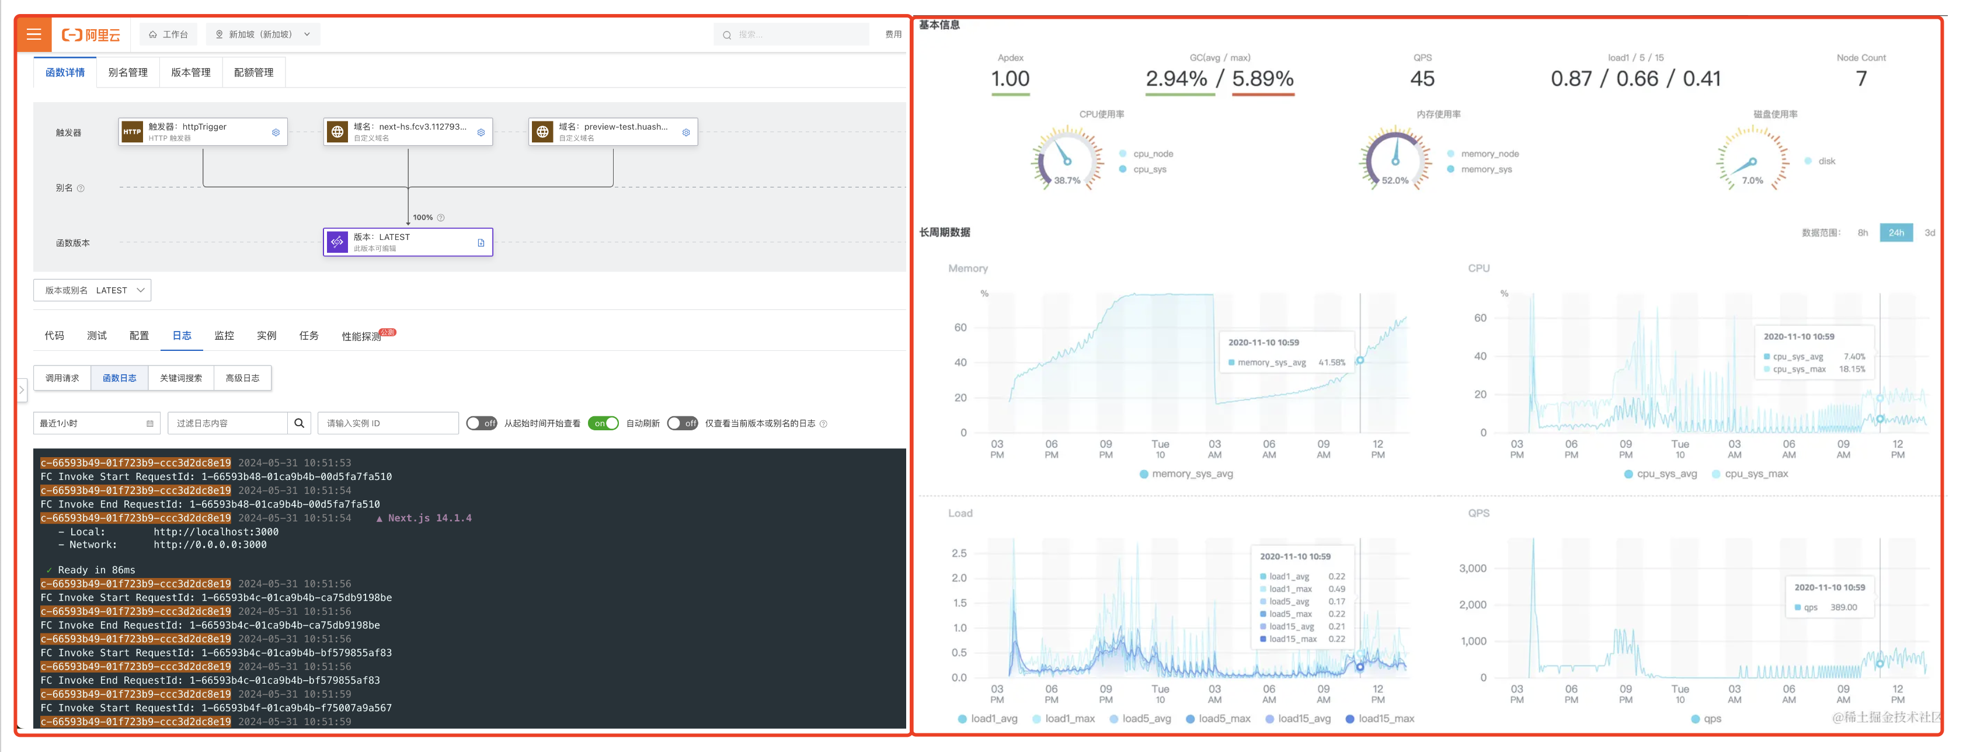
Task: Toggle 仅查看当前版本或别名的日志 switch
Action: coord(682,423)
